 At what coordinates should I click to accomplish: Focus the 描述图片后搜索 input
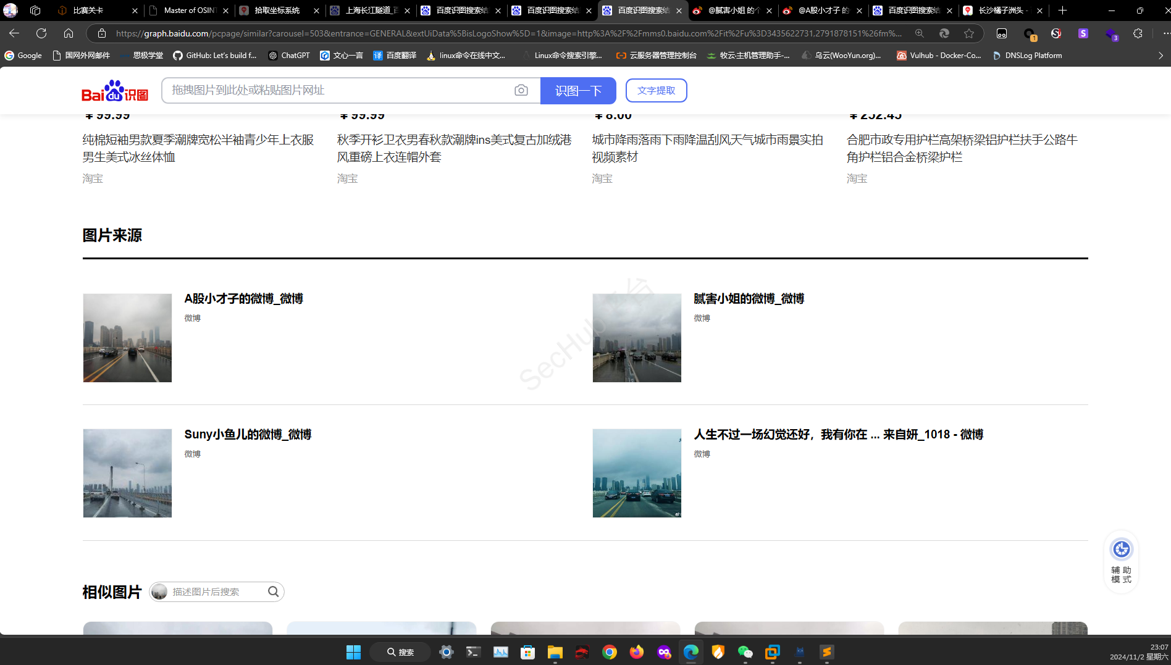pos(217,592)
